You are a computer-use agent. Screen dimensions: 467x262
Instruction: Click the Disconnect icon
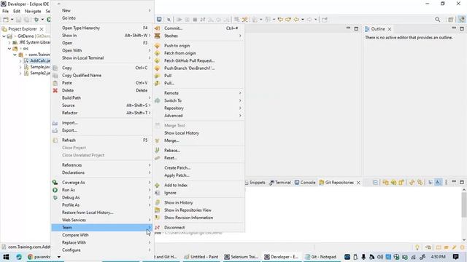(x=158, y=228)
